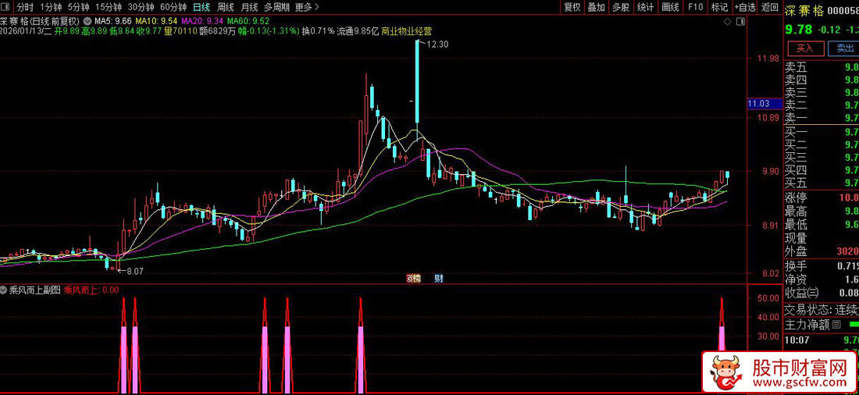Screen dimensions: 859x395
Task: Open the 统计 statistics tool
Action: point(645,7)
